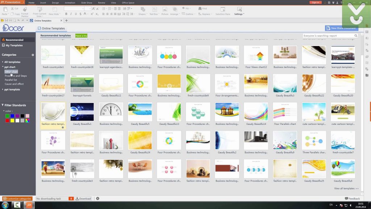Click the Cut scissors icon

[12, 9]
